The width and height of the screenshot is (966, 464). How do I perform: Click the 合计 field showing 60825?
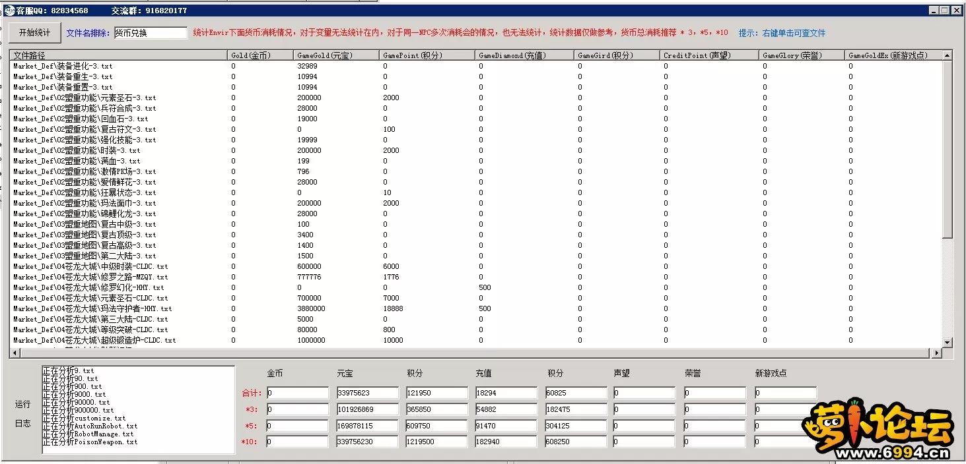click(576, 393)
